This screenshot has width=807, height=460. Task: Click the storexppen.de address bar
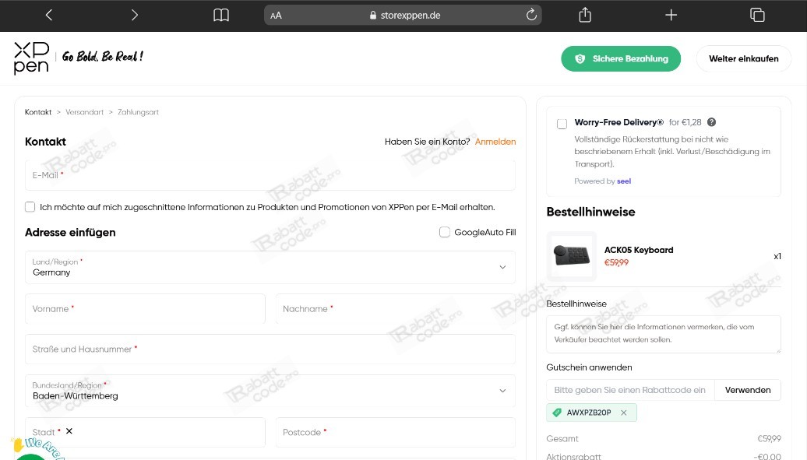point(403,15)
